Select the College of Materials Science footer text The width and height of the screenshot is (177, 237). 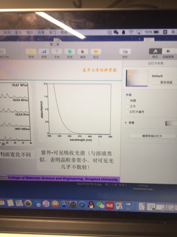(x=63, y=178)
